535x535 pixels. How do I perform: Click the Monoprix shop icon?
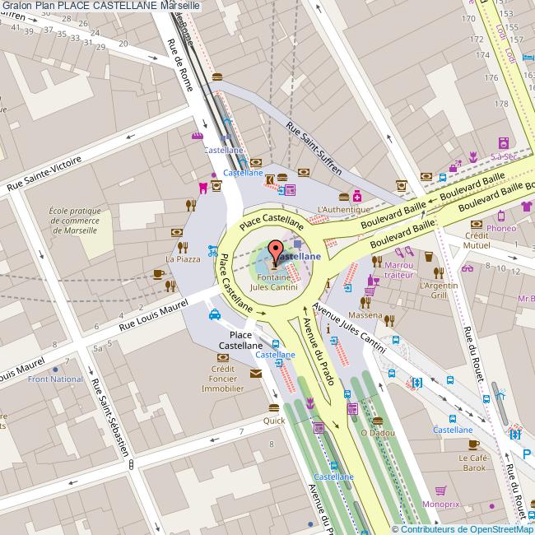441,490
